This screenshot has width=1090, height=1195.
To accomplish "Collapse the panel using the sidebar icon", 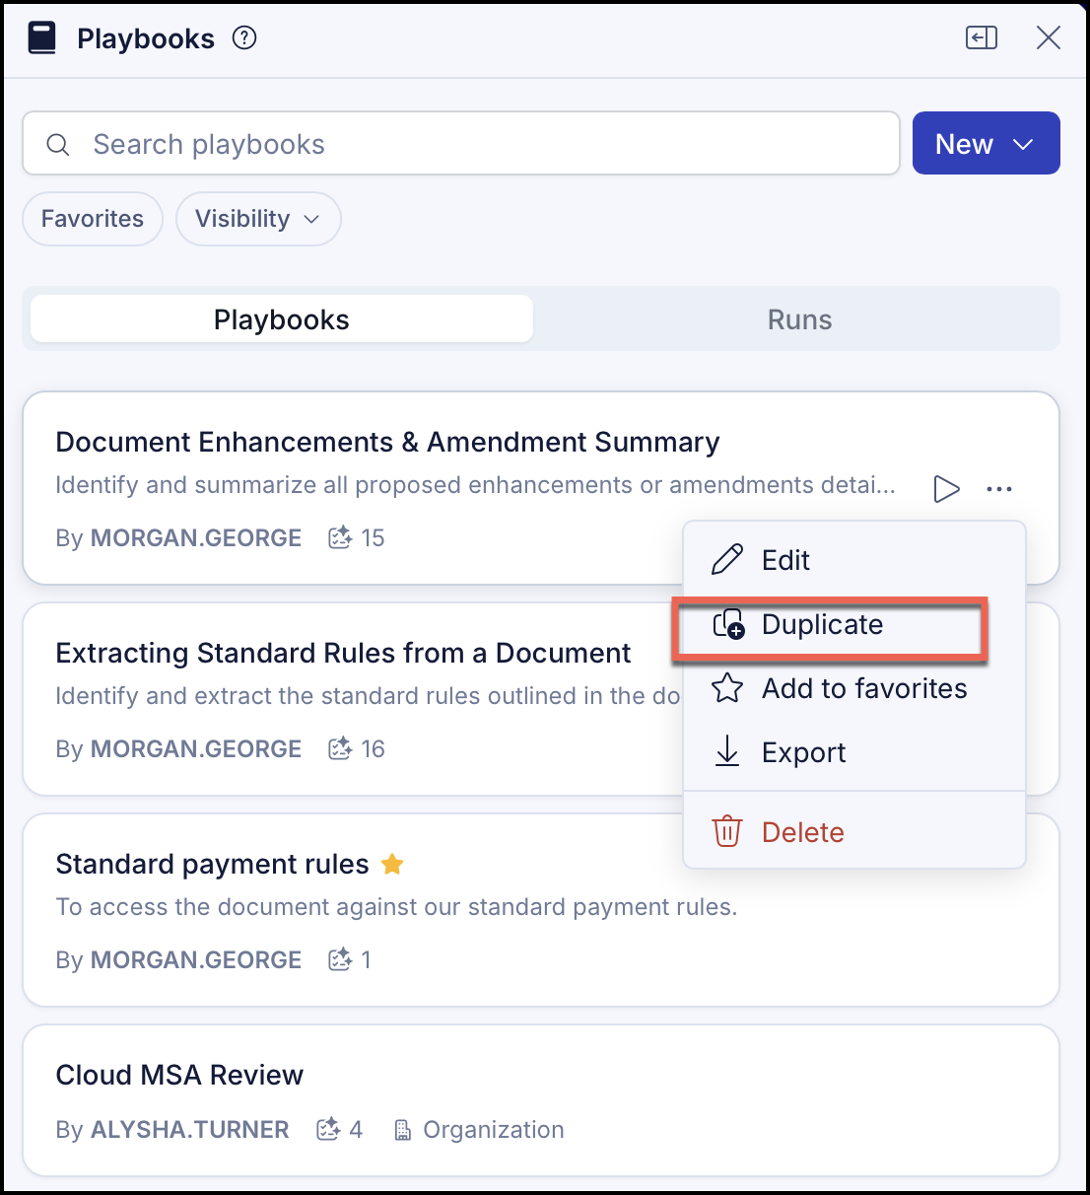I will (x=982, y=38).
